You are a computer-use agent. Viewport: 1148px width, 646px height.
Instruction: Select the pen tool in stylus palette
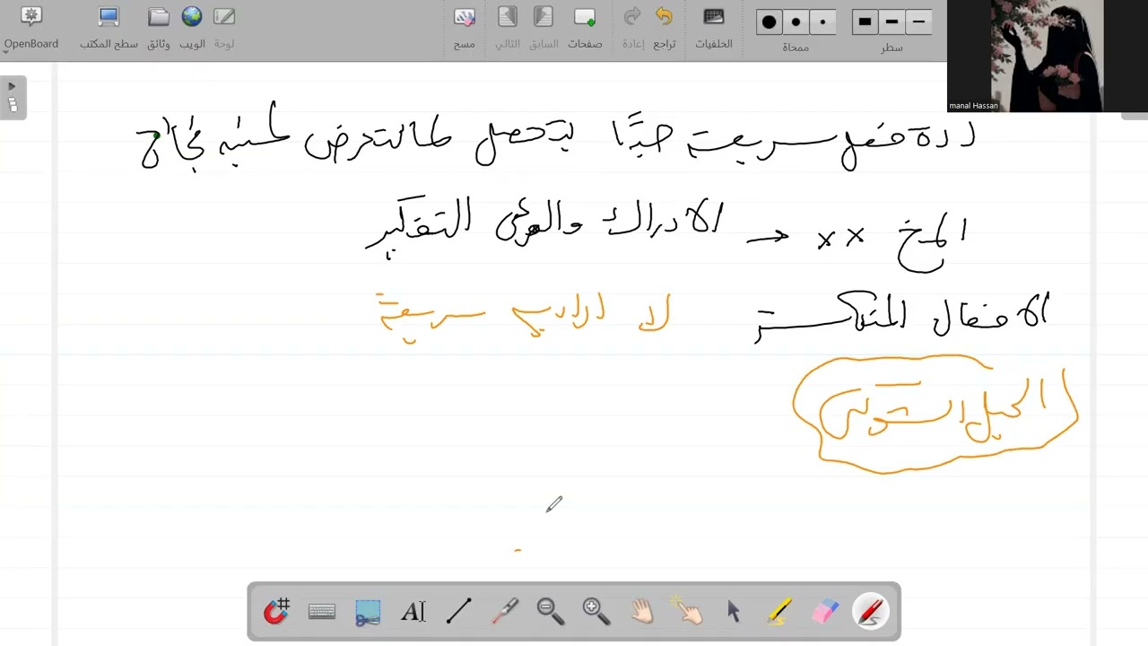point(871,612)
